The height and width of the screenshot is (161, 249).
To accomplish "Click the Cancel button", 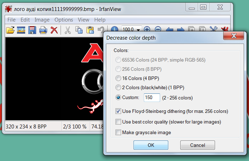I will click(x=198, y=145).
